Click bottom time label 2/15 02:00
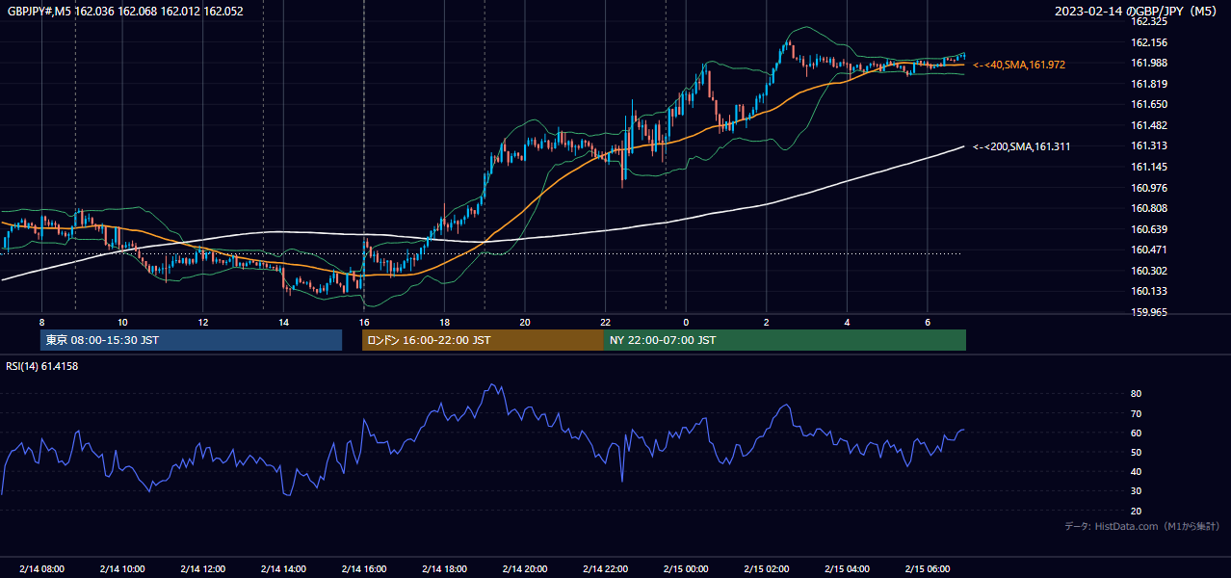1231x578 pixels. click(x=767, y=568)
